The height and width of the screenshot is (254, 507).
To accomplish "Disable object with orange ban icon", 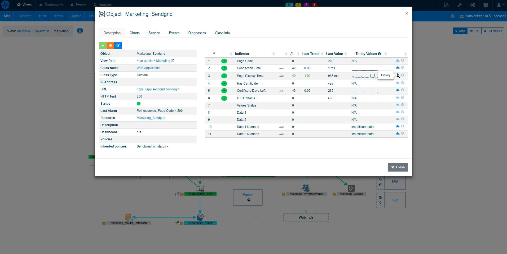I will (111, 45).
